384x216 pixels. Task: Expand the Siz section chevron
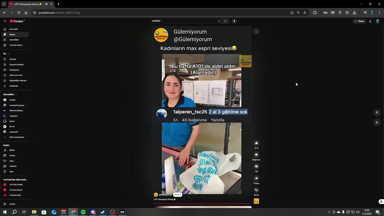[x=8, y=54]
